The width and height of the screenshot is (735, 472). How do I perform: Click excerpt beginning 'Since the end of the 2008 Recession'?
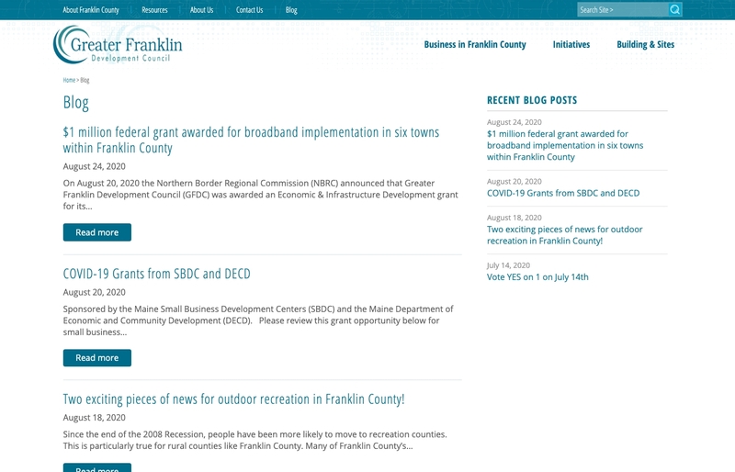(255, 440)
